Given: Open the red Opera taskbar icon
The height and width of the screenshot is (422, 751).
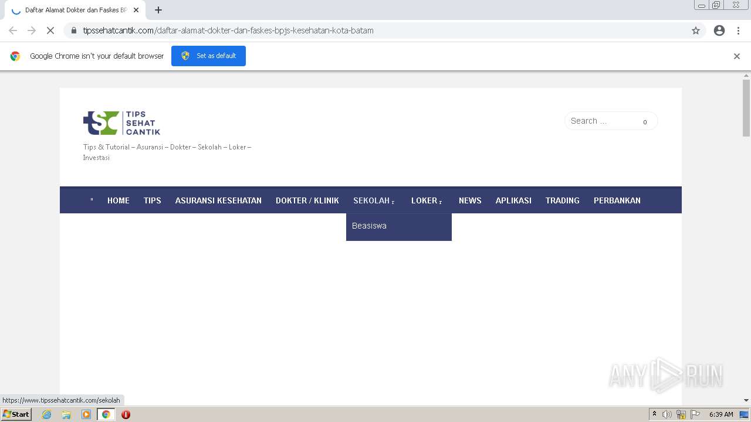Looking at the screenshot, I should pyautogui.click(x=126, y=414).
